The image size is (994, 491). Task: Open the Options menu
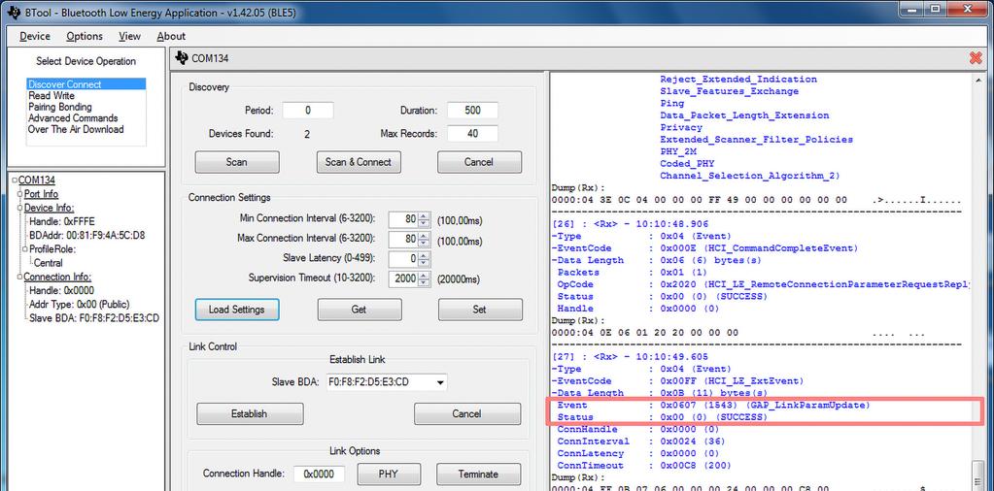pyautogui.click(x=85, y=36)
